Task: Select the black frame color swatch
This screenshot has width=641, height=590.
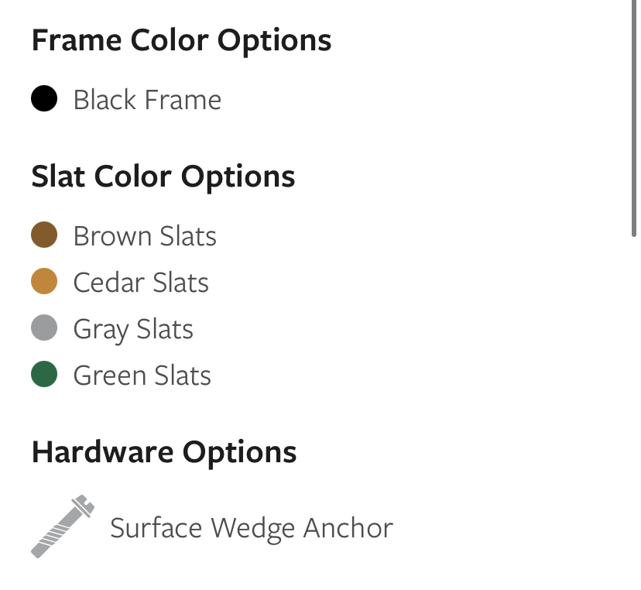Action: click(x=44, y=98)
